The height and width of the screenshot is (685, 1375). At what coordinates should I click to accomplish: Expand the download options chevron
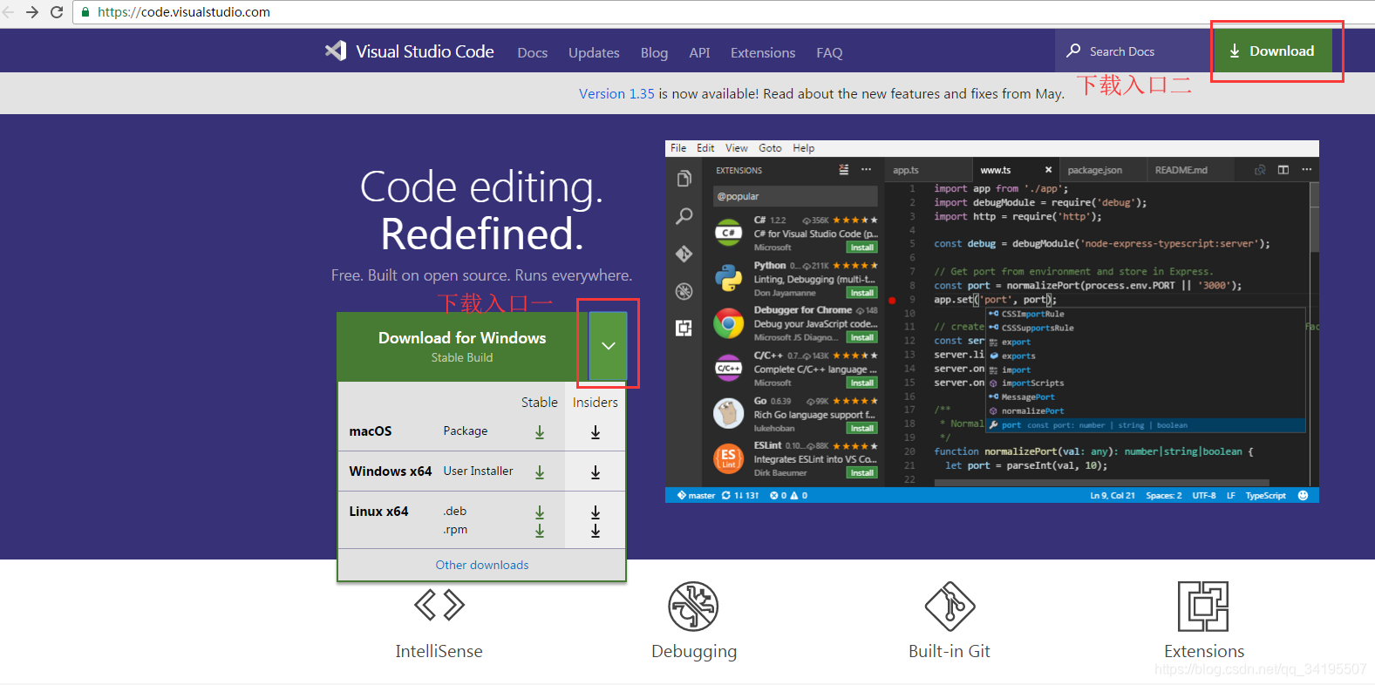coord(609,346)
